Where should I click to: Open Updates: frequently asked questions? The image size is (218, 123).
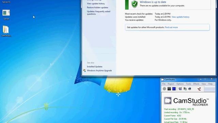tap(98, 13)
